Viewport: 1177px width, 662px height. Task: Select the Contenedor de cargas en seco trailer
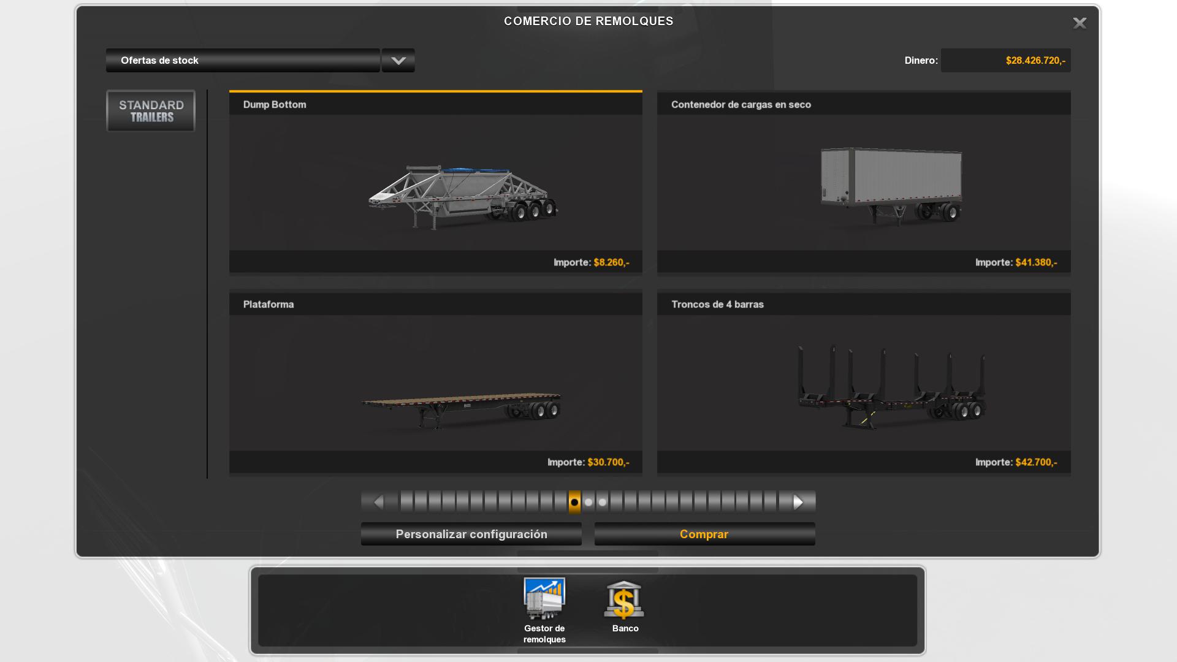point(891,184)
